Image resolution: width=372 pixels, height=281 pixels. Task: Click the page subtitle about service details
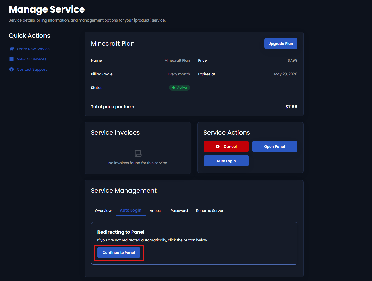(87, 20)
